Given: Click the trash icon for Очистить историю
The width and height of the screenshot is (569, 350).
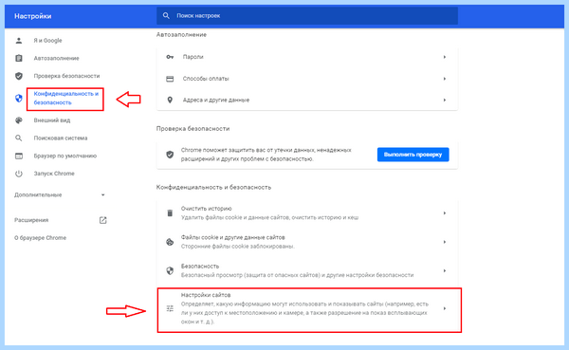Looking at the screenshot, I should coord(170,213).
